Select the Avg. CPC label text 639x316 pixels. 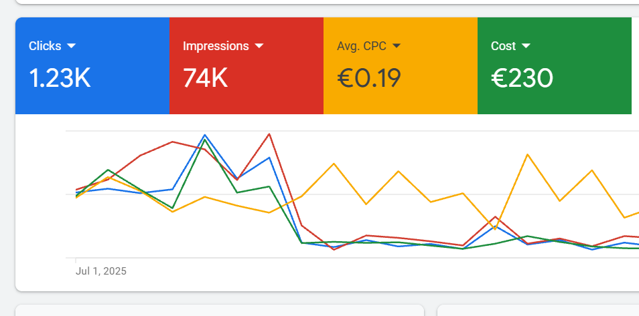click(x=362, y=46)
